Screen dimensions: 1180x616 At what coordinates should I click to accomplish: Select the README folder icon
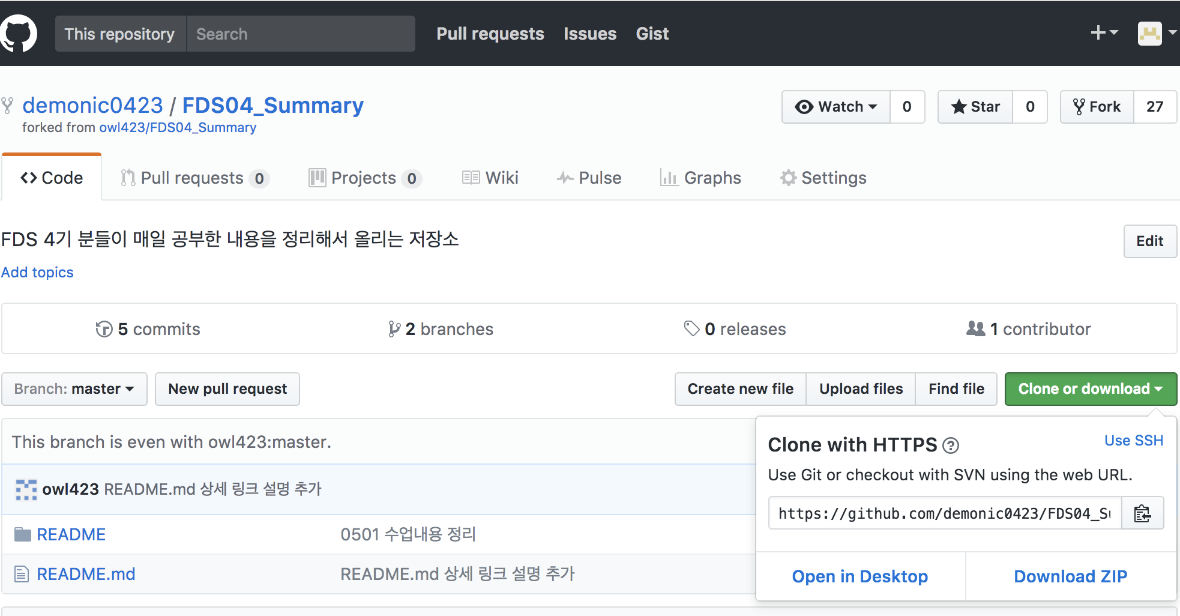point(22,534)
